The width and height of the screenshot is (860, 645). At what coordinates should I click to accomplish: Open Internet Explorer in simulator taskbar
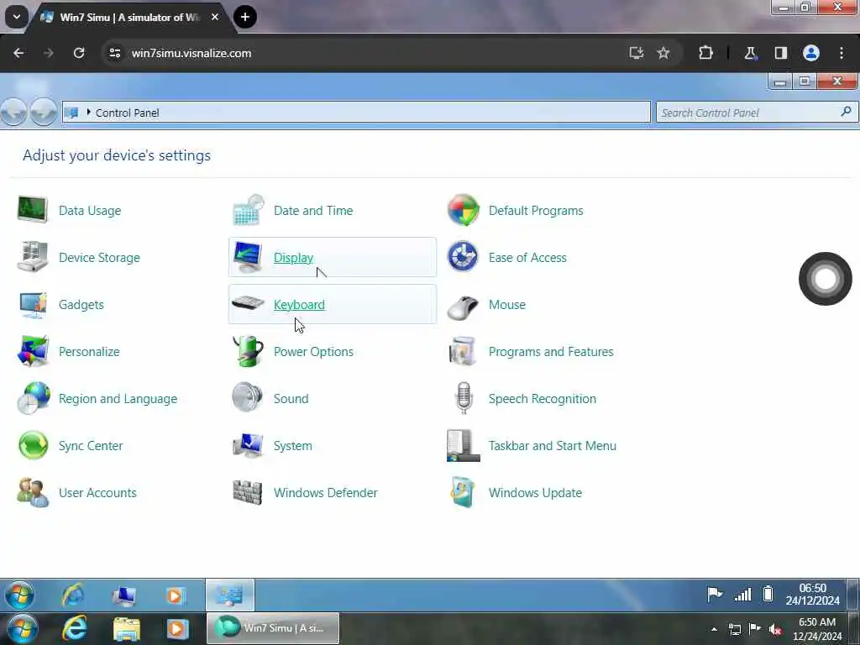(74, 595)
